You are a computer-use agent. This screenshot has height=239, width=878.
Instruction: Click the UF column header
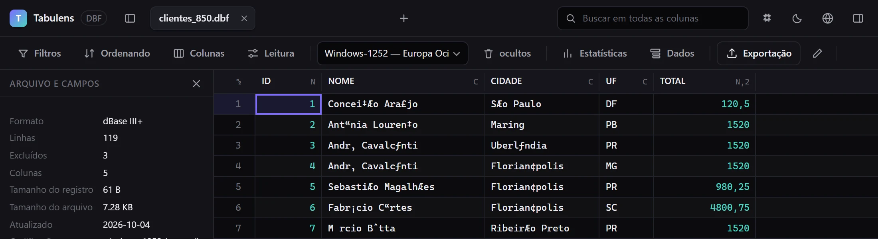pyautogui.click(x=627, y=81)
